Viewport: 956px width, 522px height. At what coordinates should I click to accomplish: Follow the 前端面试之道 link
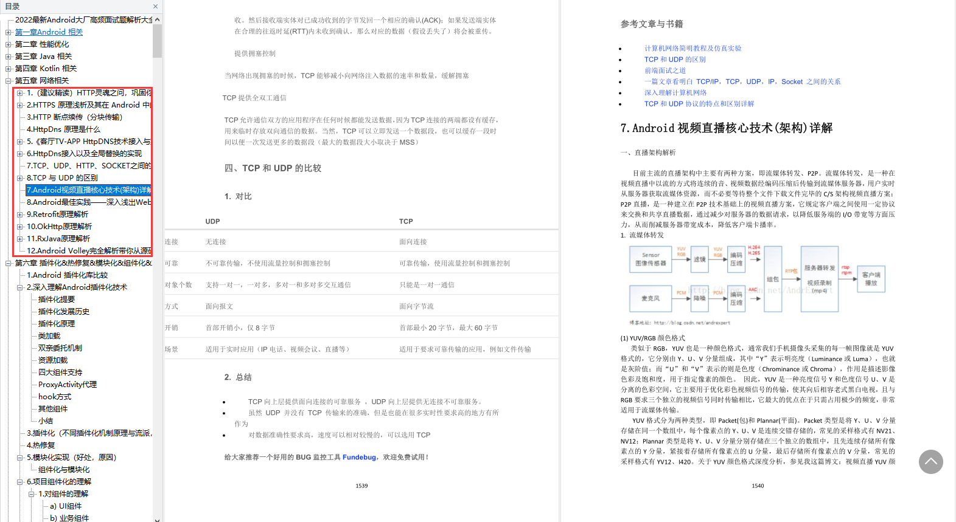(x=665, y=70)
